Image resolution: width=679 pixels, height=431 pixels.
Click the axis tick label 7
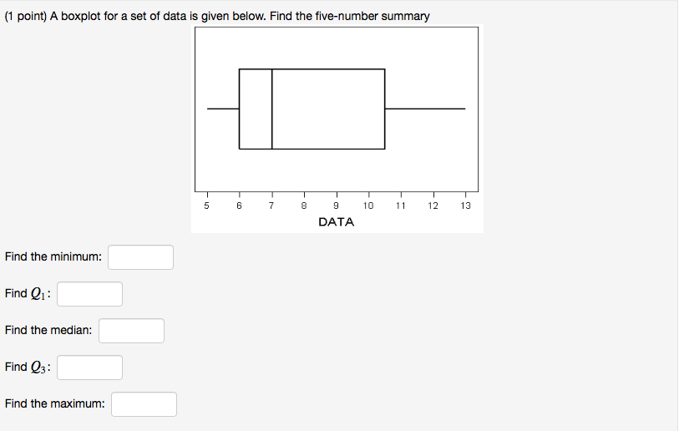coord(271,205)
